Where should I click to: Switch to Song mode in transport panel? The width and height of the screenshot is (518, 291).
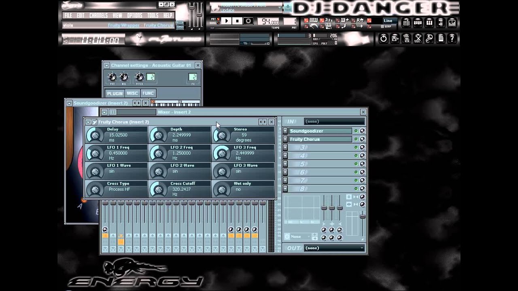coord(219,23)
